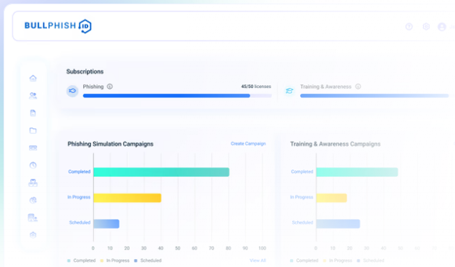
Task: Open the pie chart reports sidebar icon
Action: click(x=33, y=200)
